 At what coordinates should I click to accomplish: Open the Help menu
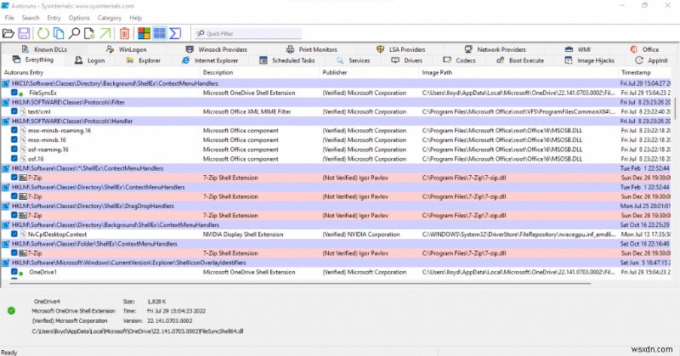pyautogui.click(x=135, y=18)
